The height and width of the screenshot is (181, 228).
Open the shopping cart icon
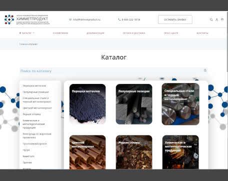tap(222, 19)
